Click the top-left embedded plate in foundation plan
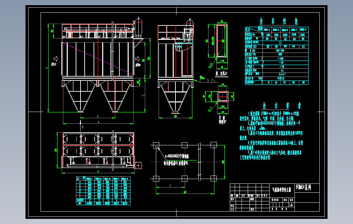The image size is (353, 224). coord(156,145)
